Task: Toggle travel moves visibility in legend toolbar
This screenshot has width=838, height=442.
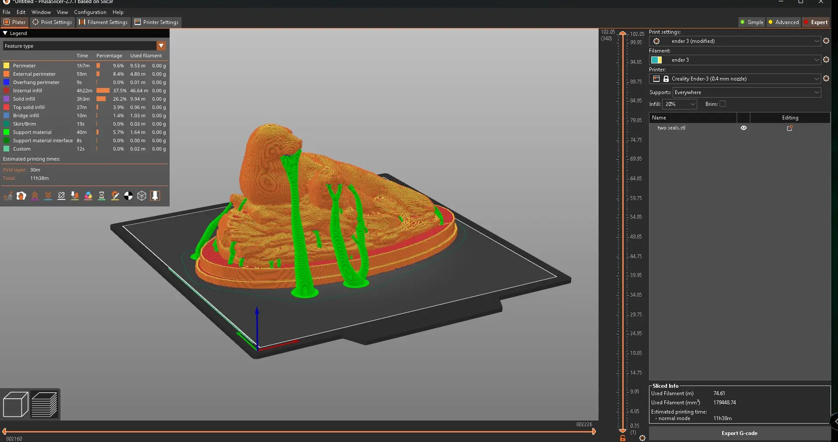Action: 8,196
